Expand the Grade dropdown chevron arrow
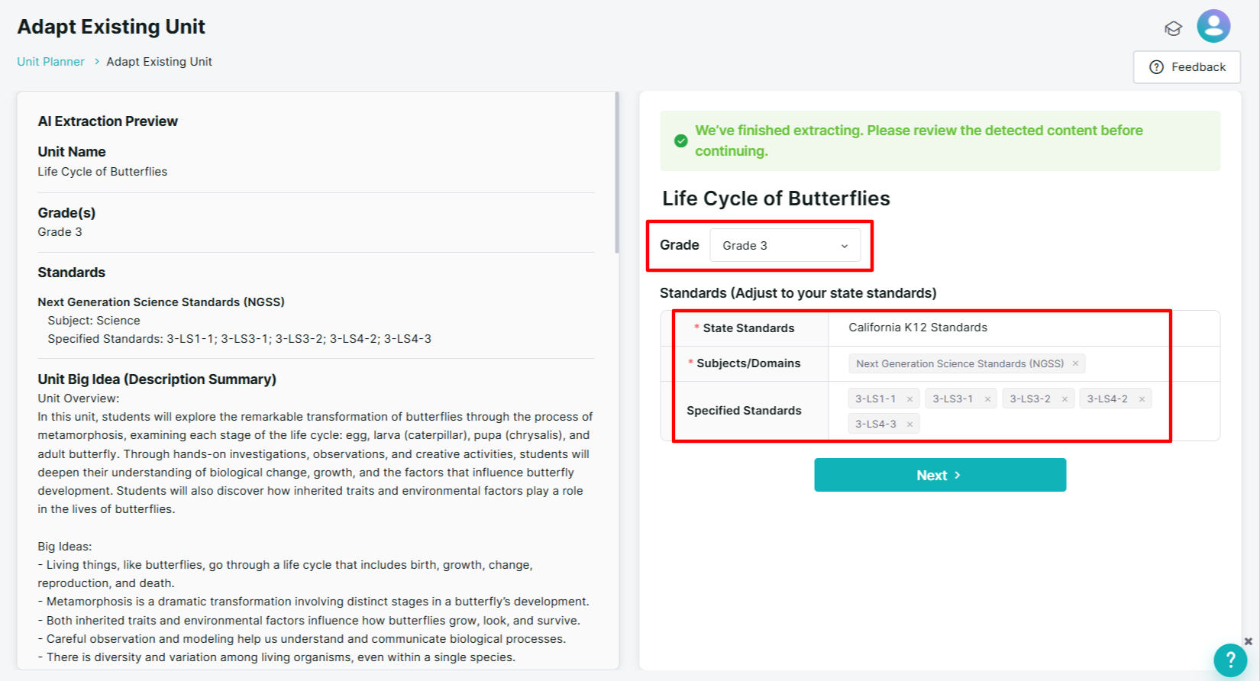The image size is (1260, 681). [x=845, y=246]
